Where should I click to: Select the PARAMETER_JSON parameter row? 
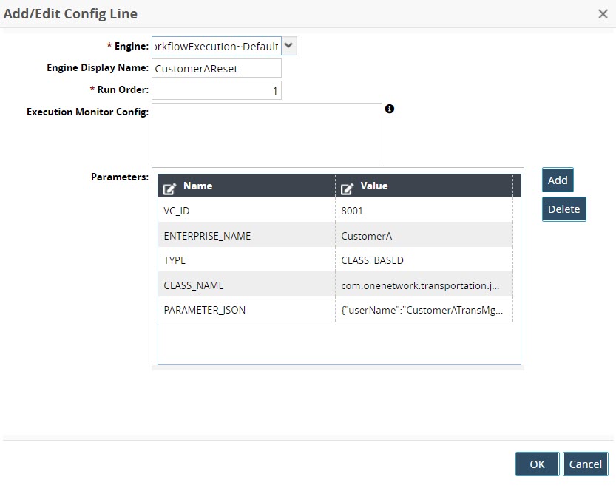(246, 310)
